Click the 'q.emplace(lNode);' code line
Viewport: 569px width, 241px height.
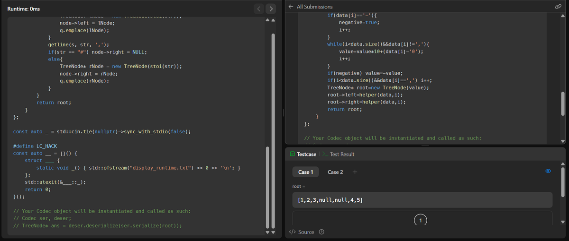tap(84, 30)
